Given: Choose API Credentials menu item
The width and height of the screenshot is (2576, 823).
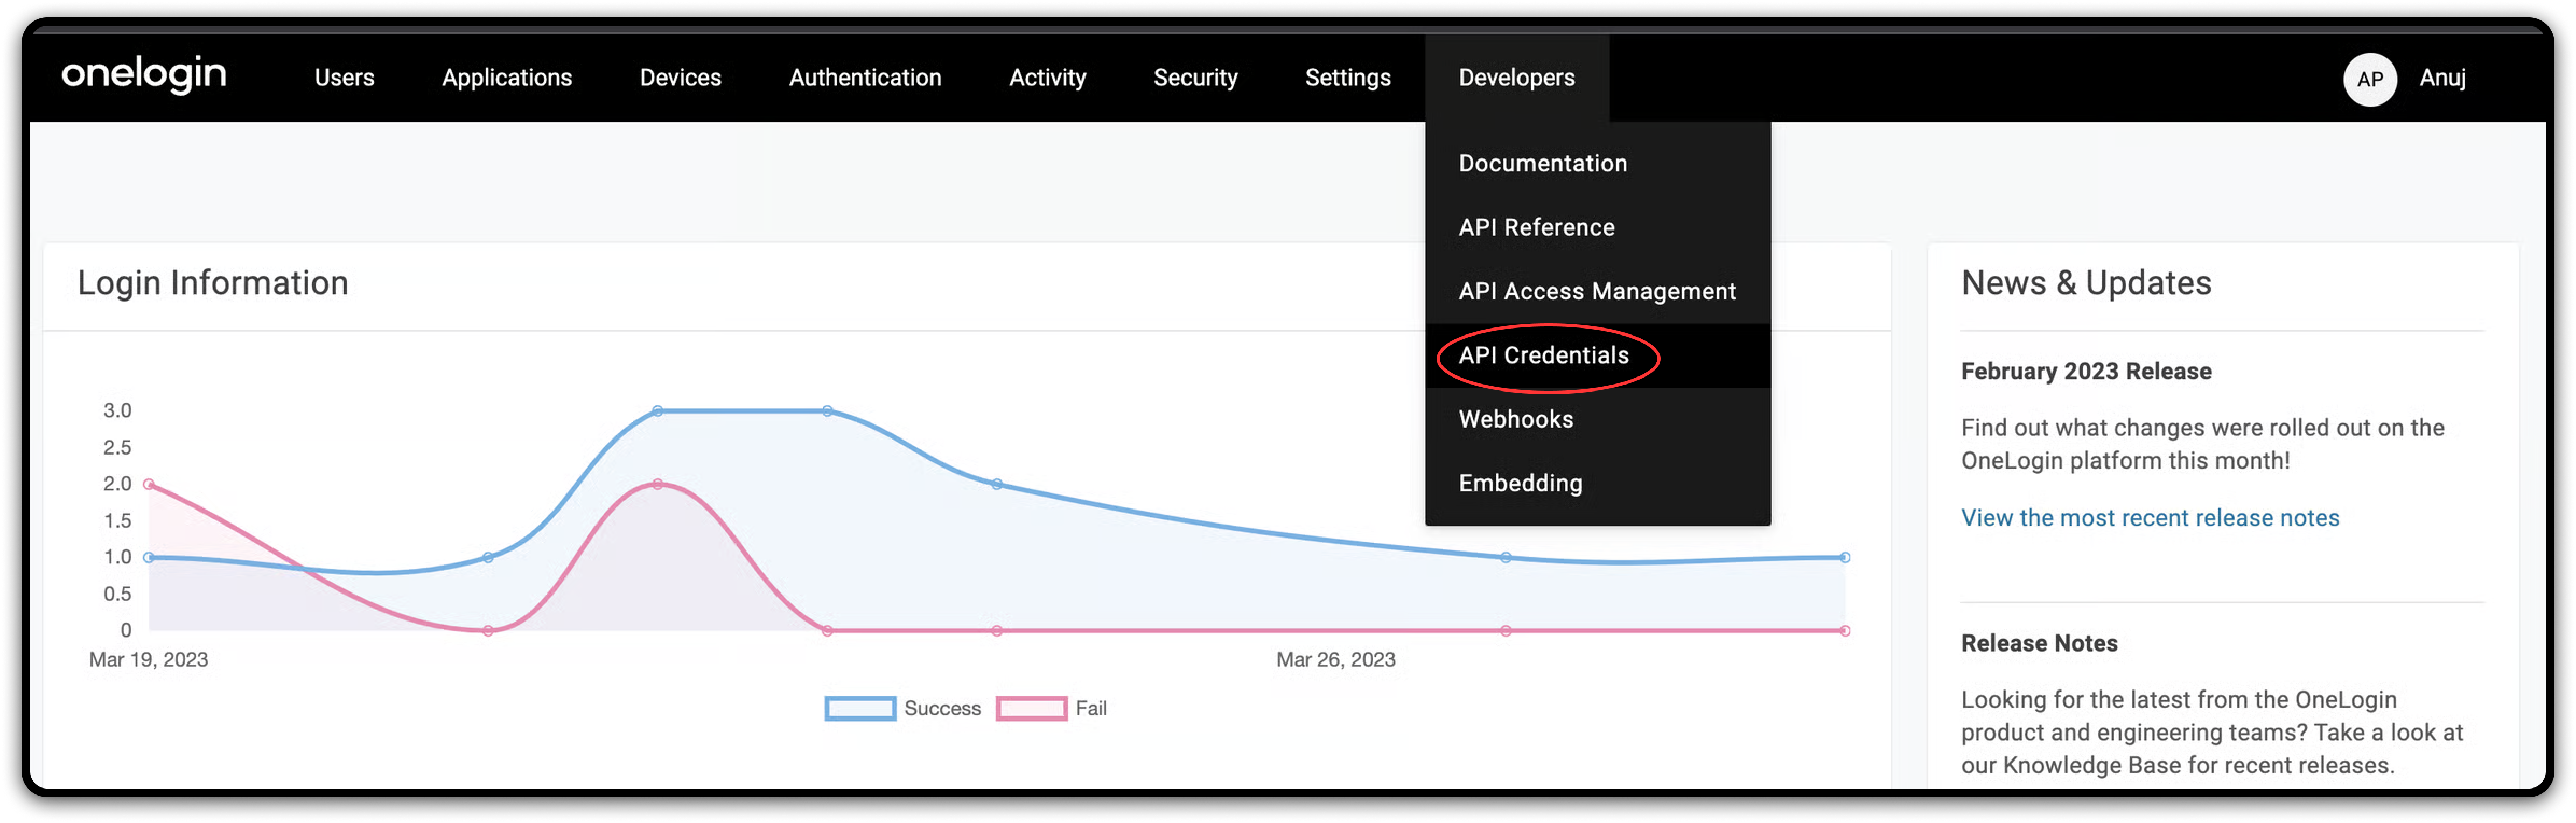Looking at the screenshot, I should click(1543, 355).
